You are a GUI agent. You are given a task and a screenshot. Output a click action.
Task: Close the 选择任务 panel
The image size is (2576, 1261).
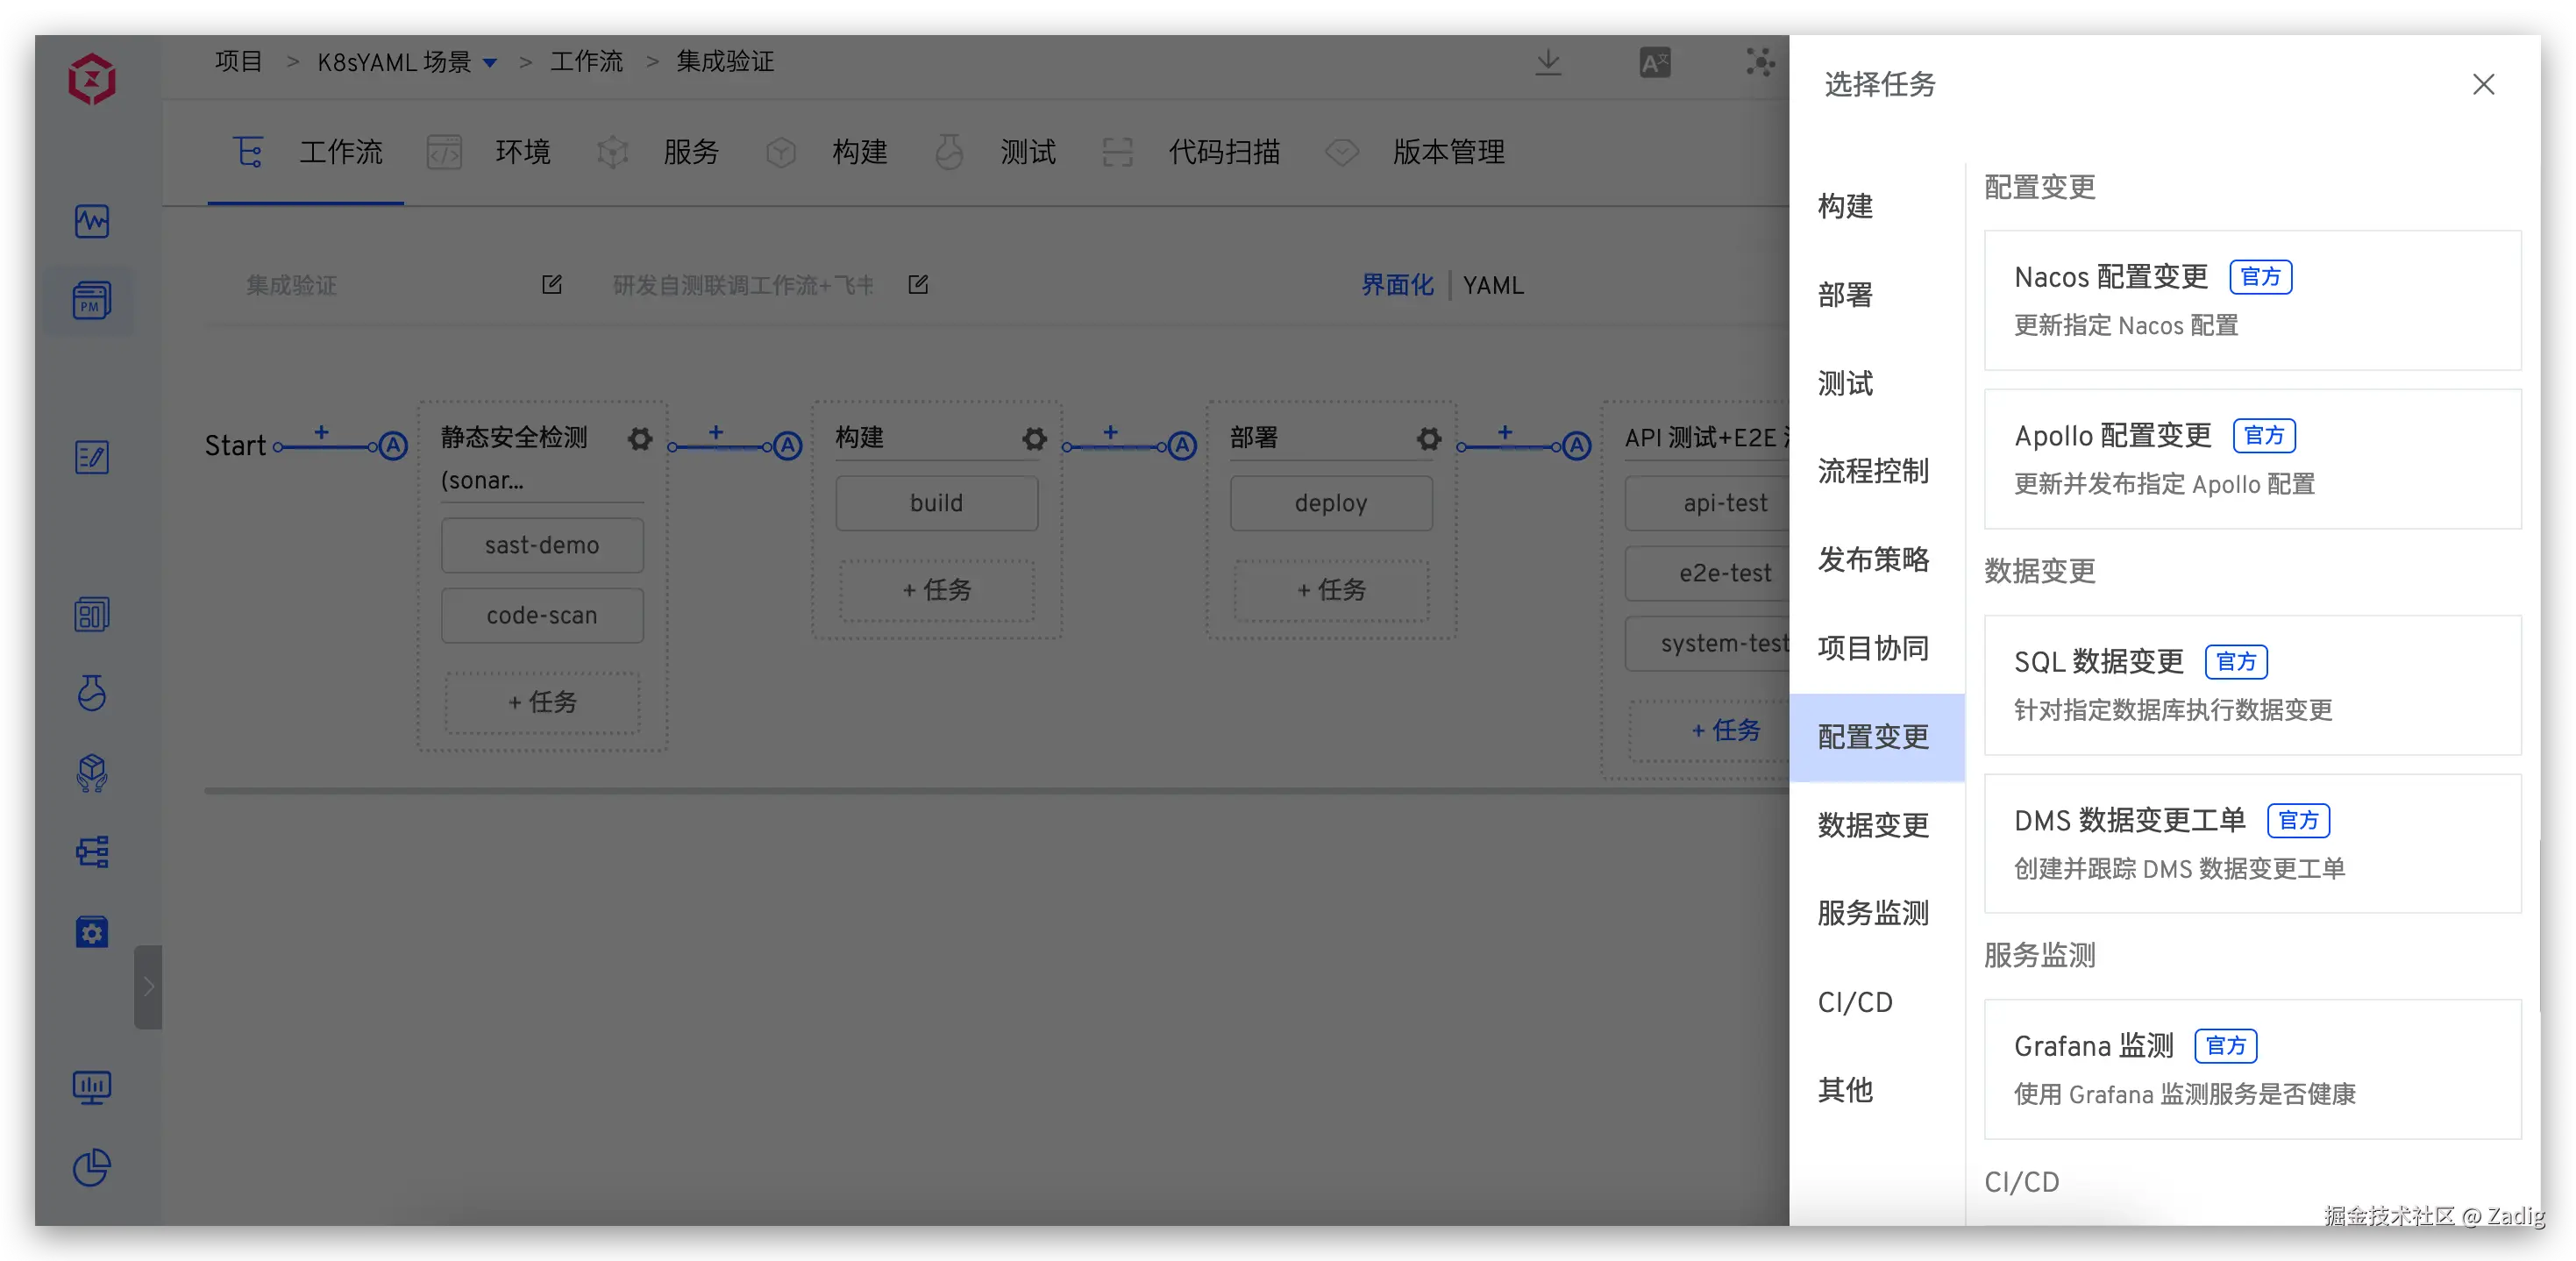pos(2483,84)
